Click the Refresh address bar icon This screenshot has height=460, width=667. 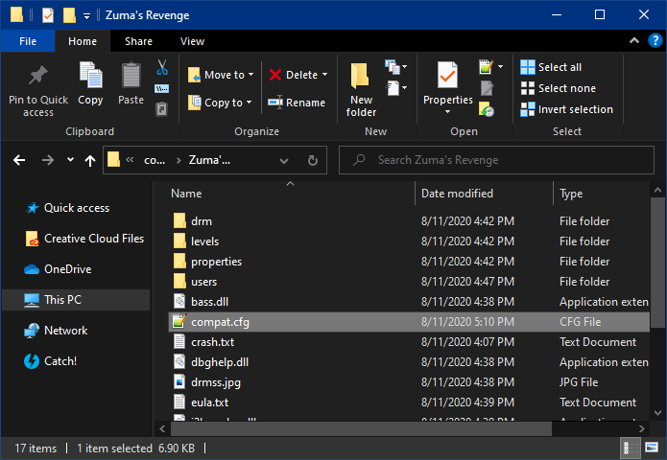[x=313, y=160]
